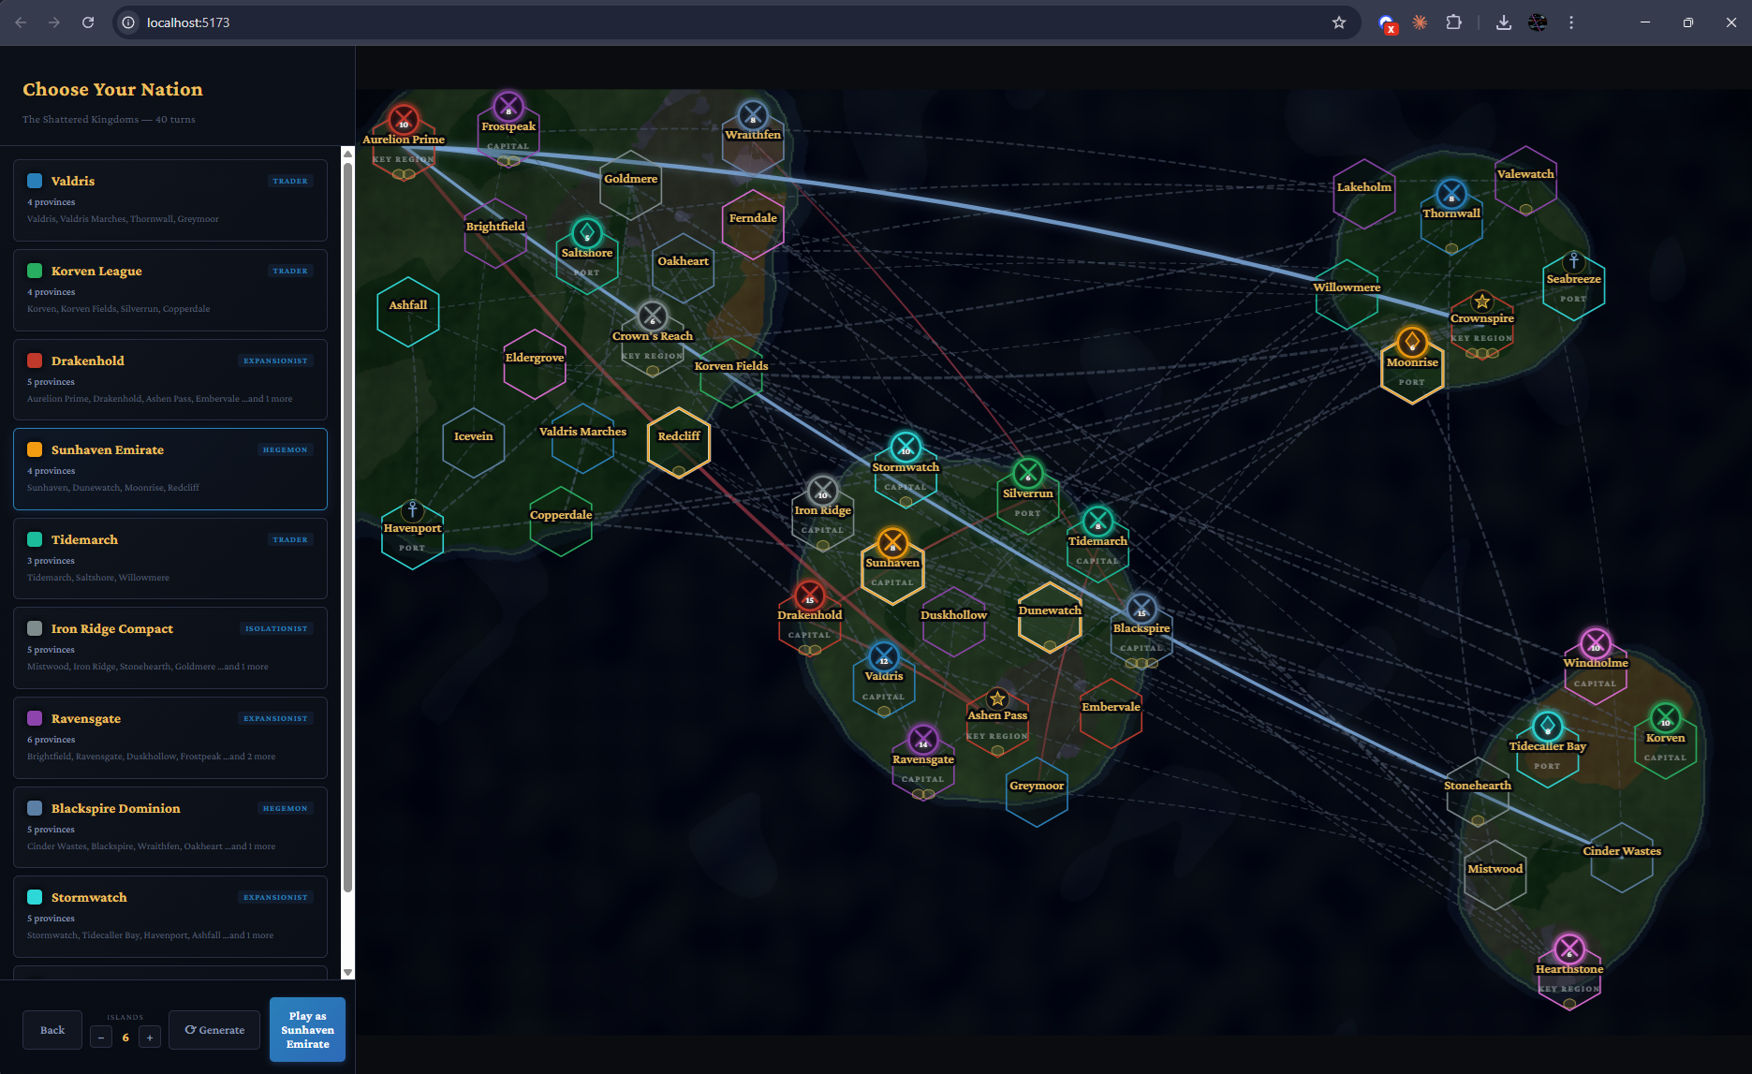This screenshot has width=1752, height=1074.
Task: Open browser extensions puzzle icon
Action: (1453, 22)
